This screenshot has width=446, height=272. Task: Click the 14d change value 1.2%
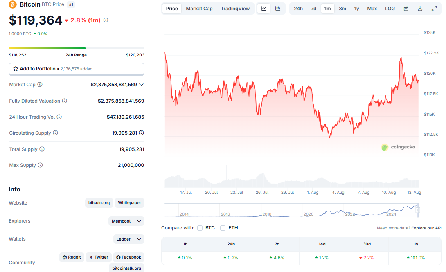click(322, 258)
